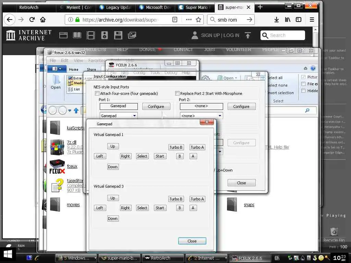Screen dimensions: 351x263
Task: Bind Virtual Gamepad 3 Turbo B button
Action: click(x=176, y=199)
